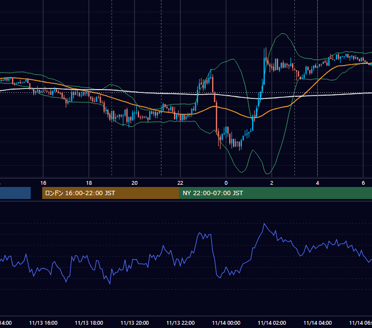Click the 11/13 20:00 date label
The image size is (372, 328).
click(x=135, y=323)
